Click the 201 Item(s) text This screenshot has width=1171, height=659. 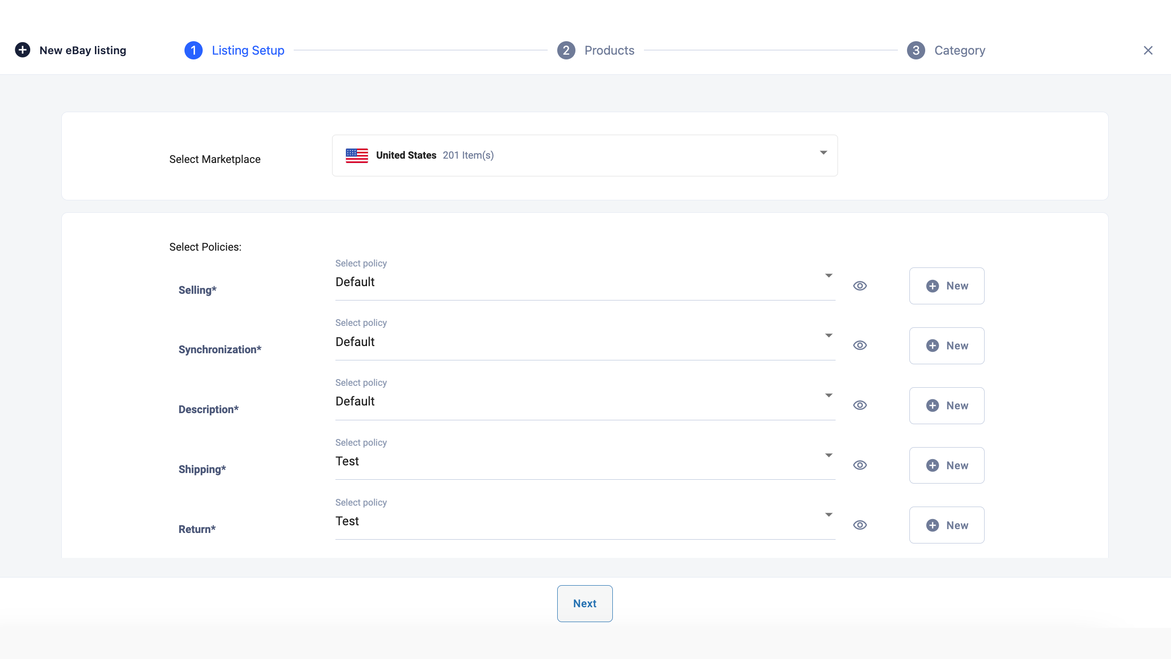pyautogui.click(x=468, y=155)
